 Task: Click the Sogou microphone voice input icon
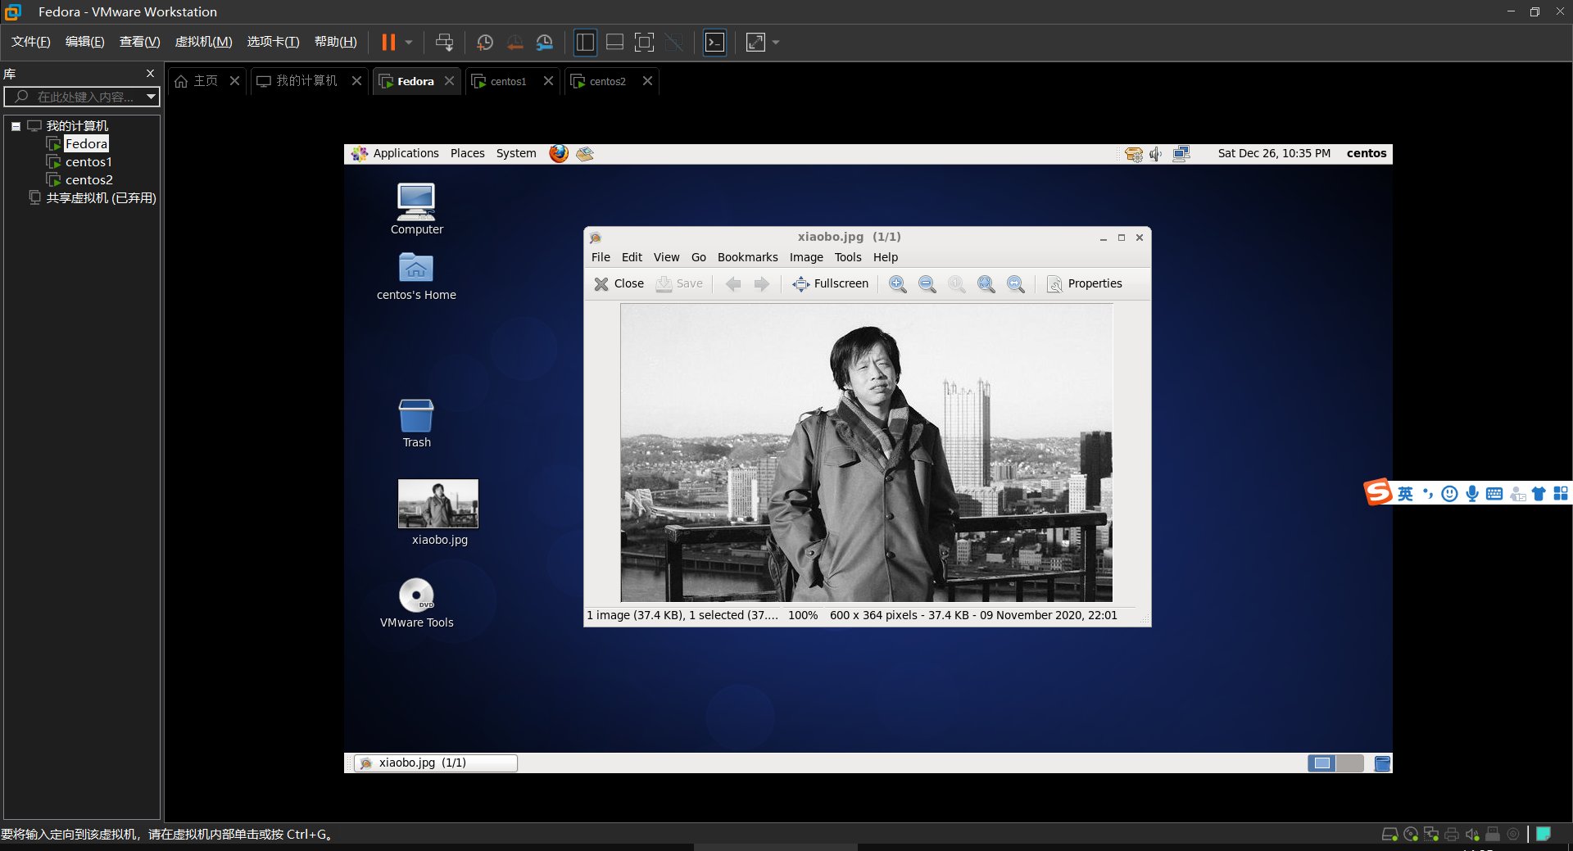coord(1472,493)
